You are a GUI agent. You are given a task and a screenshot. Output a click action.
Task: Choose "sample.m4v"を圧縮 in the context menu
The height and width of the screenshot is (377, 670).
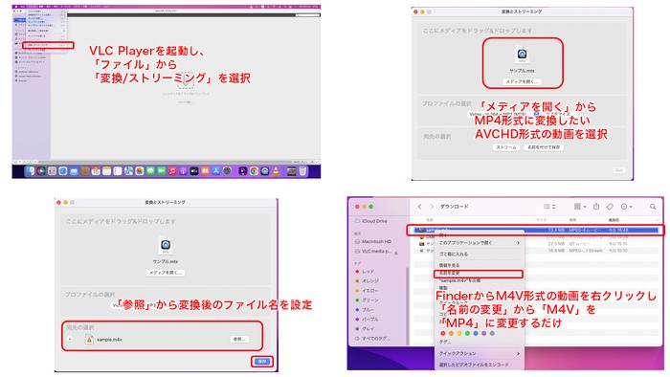coord(479,280)
